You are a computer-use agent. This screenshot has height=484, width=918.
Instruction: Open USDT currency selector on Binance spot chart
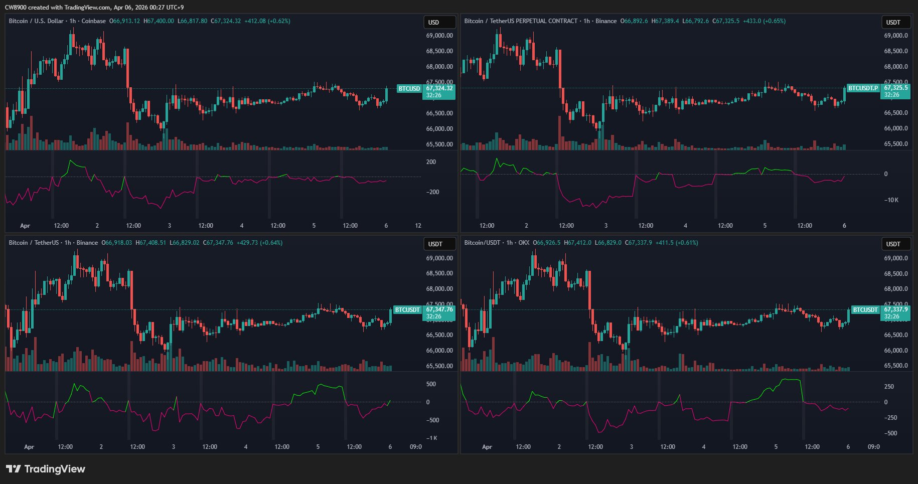(440, 244)
